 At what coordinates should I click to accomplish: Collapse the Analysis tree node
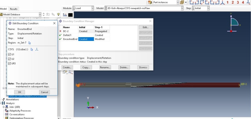1,103
